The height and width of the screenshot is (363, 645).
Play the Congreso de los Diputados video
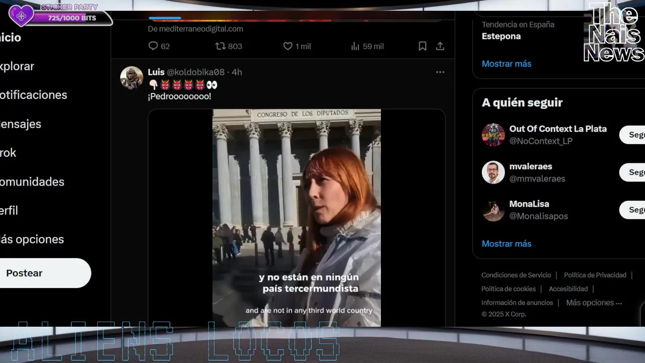(296, 218)
